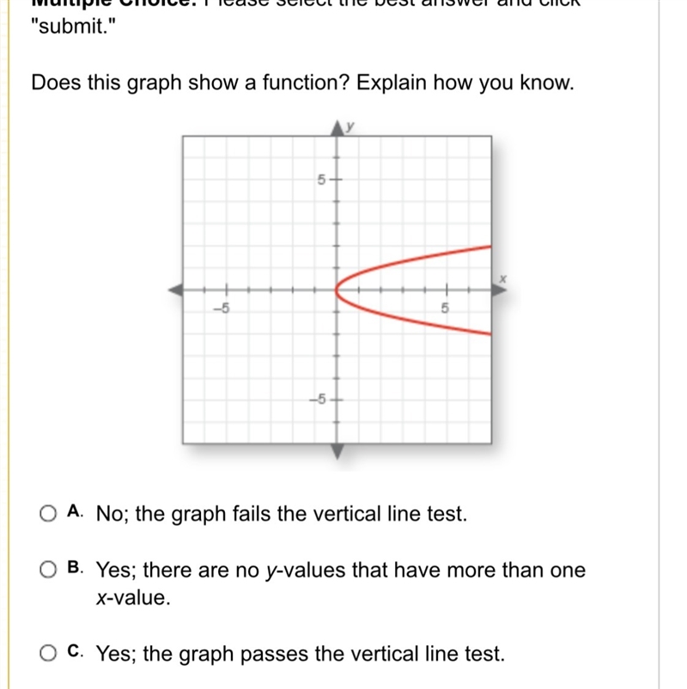687x689 pixels.
Task: Click the left arrowhead on the x-axis
Action: tap(176, 290)
